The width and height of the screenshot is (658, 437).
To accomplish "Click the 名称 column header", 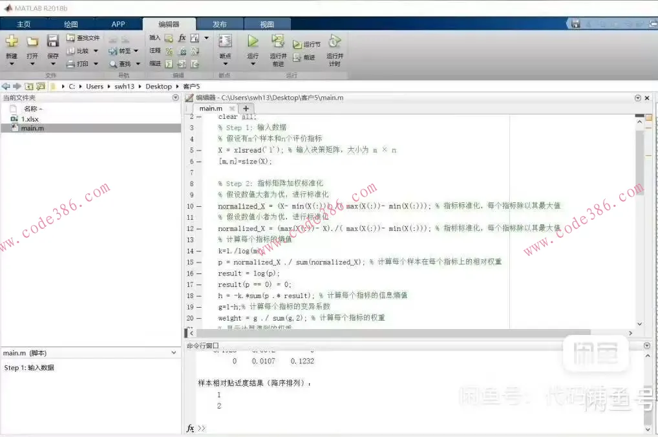I will point(30,109).
